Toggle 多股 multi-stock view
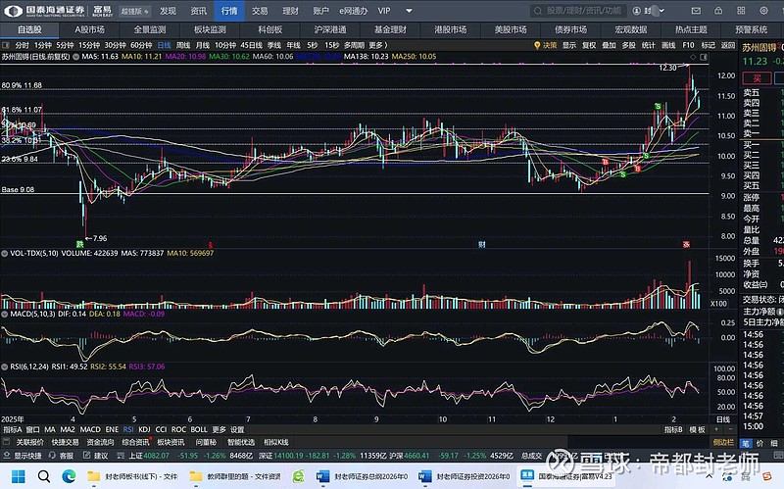Screen dimensions: 784x489 [628, 45]
